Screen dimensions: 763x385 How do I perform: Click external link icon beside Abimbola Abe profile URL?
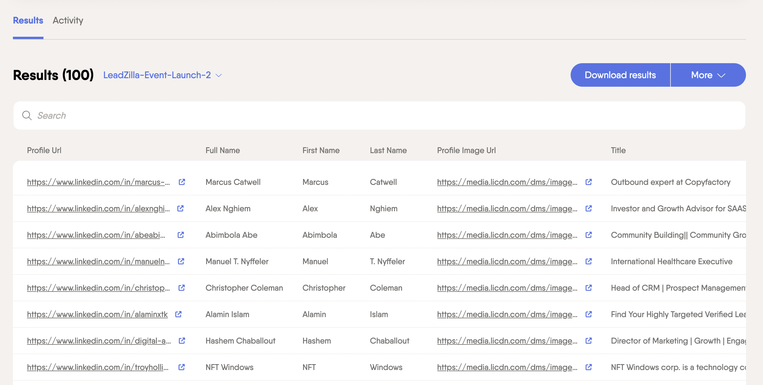point(181,235)
